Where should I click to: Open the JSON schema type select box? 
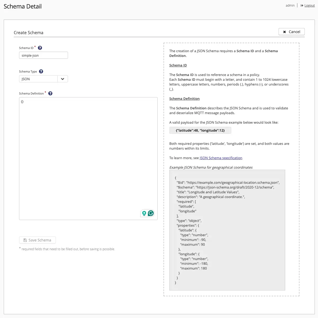pos(38,79)
